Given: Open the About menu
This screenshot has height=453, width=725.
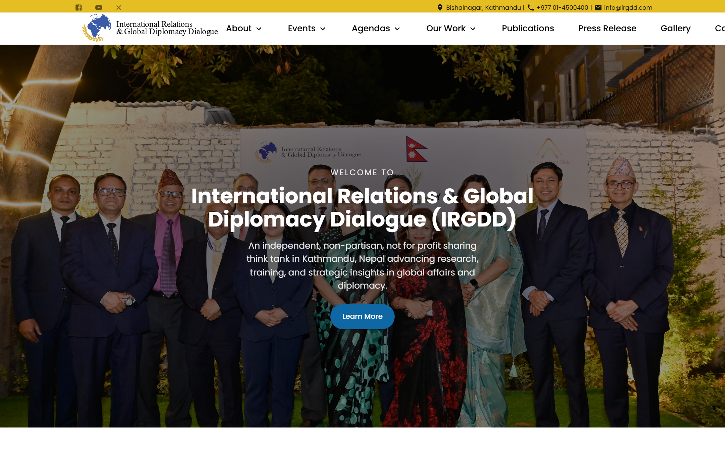Looking at the screenshot, I should tap(239, 28).
